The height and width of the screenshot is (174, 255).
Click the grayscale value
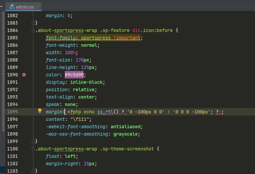[x=125, y=134]
